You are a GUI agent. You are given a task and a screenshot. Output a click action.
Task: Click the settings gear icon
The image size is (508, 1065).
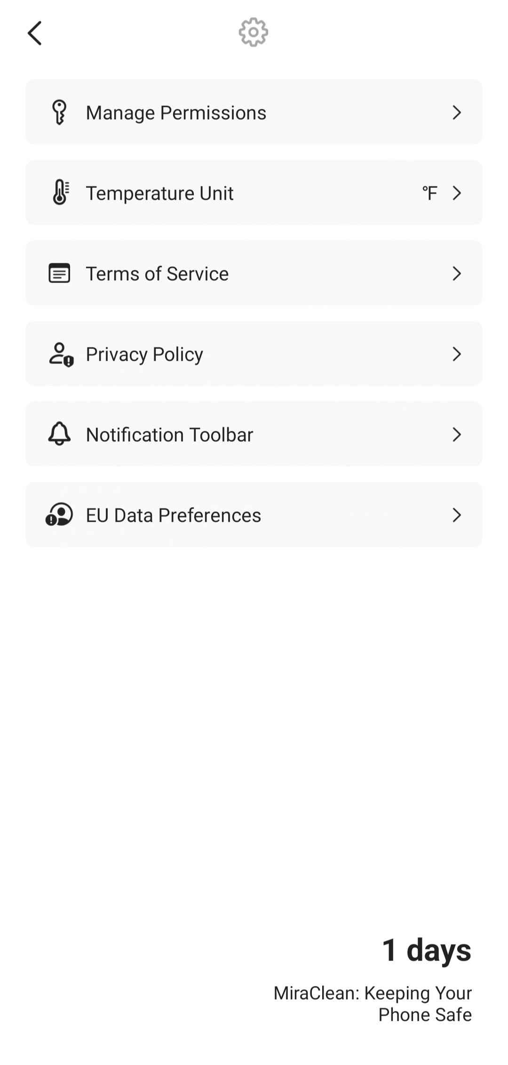pos(254,32)
